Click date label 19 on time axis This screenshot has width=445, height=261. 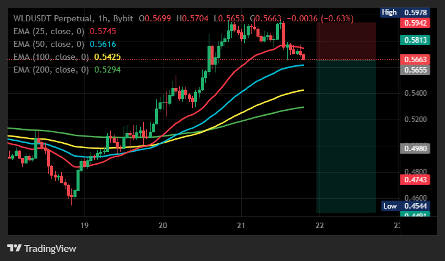(x=84, y=226)
